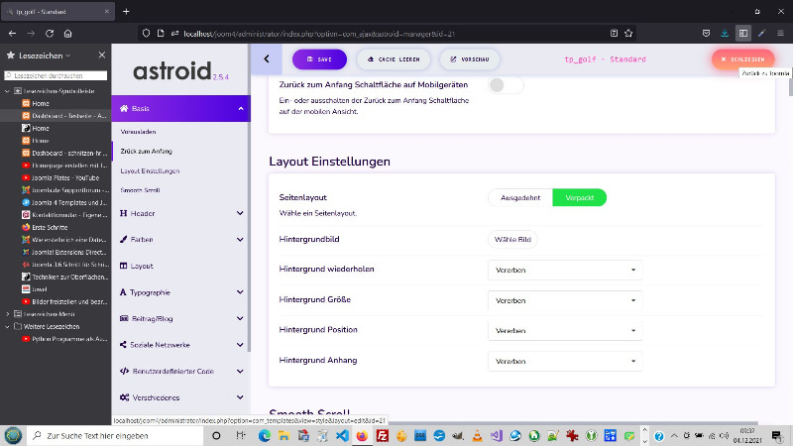Go forward in browser
Image resolution: width=793 pixels, height=446 pixels.
31,34
